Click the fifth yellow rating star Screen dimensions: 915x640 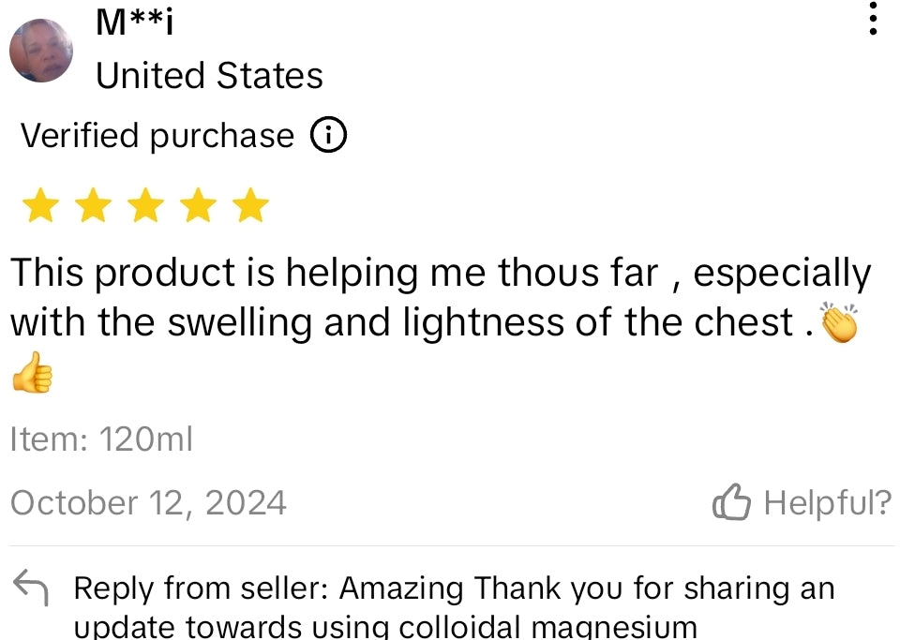click(x=250, y=206)
